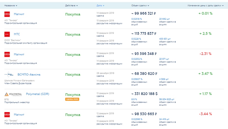Click the Magnit logo in the -3.44 % row
Image resolution: width=228 pixels, height=129 pixels.
pos(7,114)
